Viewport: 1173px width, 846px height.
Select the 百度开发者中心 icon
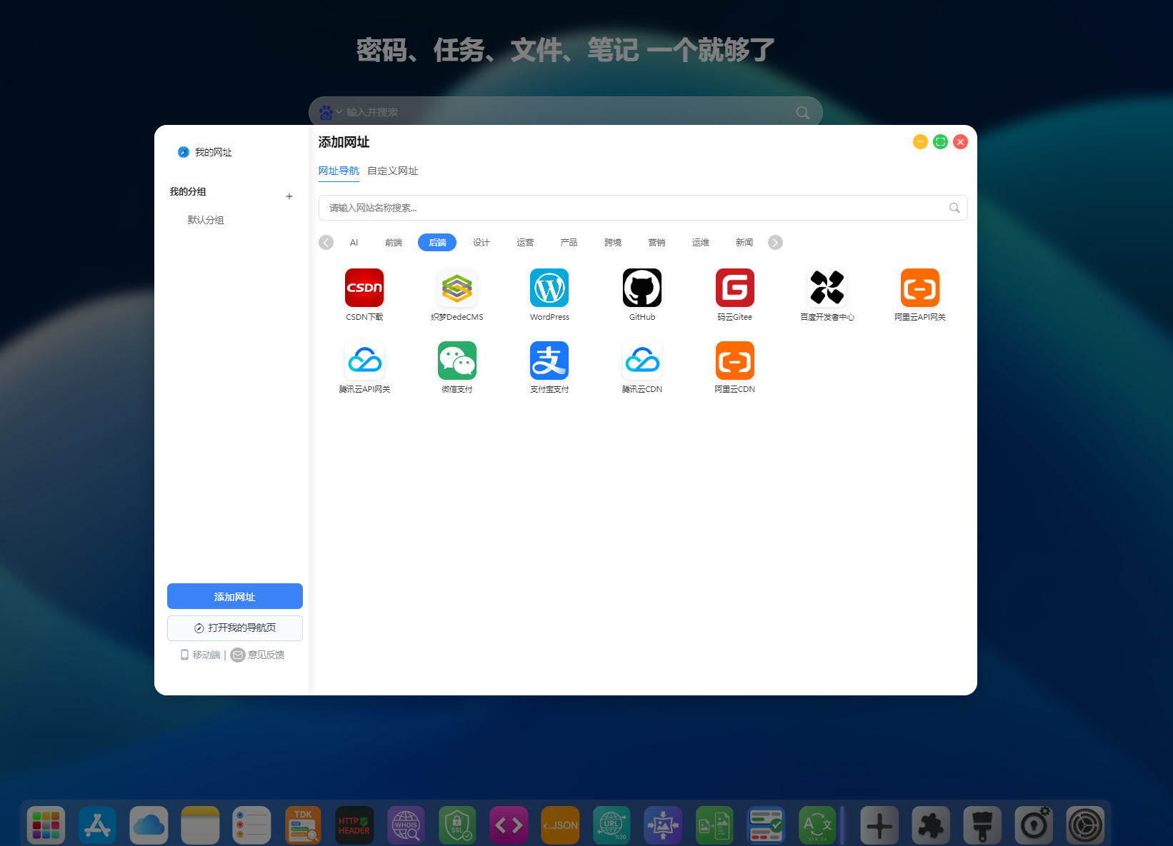coord(827,288)
